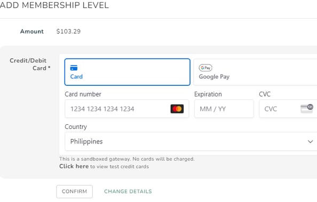Click the Credit/Debit Card field label
Image resolution: width=317 pixels, height=202 pixels.
[29, 64]
